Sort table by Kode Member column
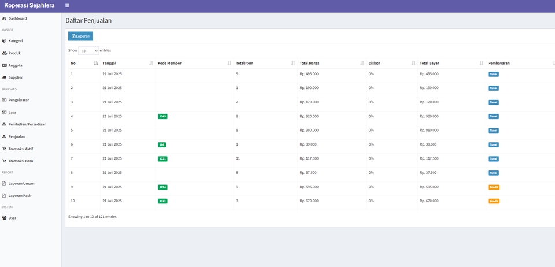The image size is (555, 267). tap(194, 63)
